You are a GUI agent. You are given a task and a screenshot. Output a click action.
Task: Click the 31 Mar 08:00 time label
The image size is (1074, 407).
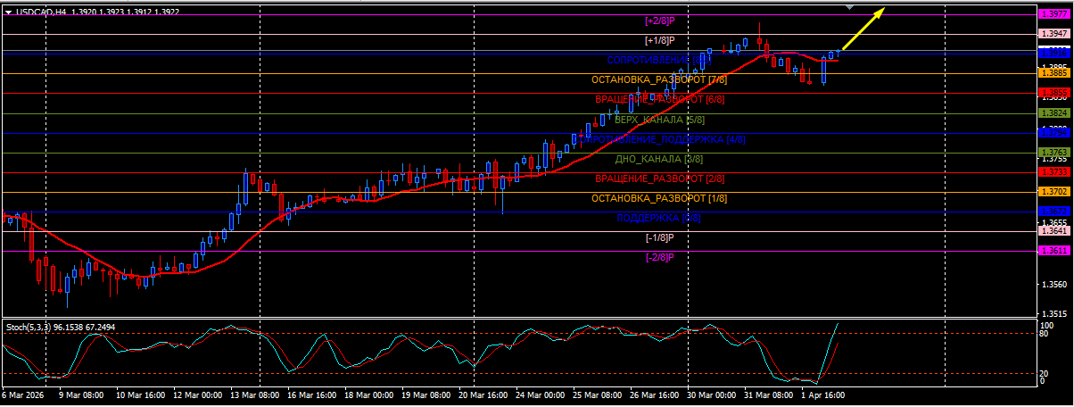(x=769, y=395)
